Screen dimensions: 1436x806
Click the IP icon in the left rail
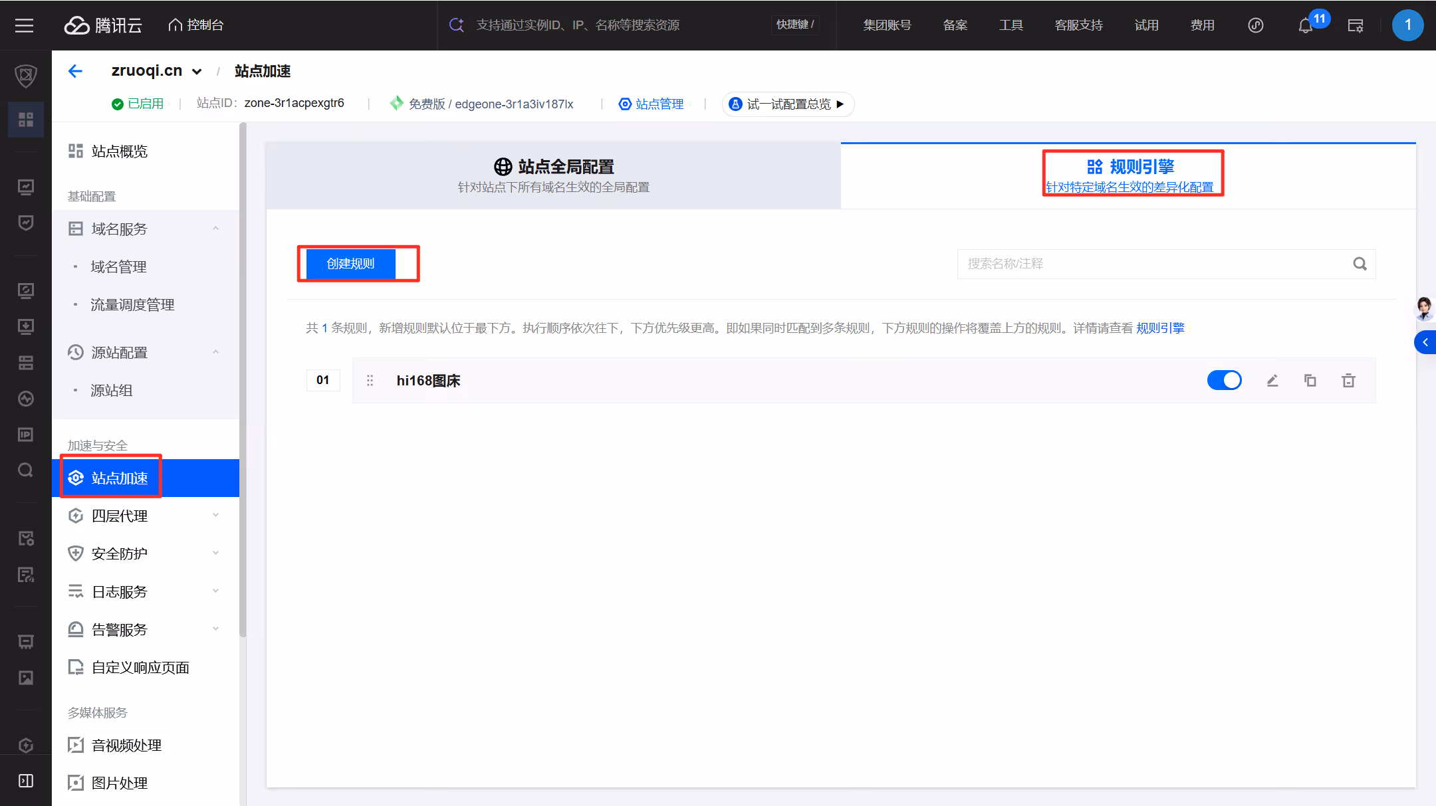coord(26,435)
